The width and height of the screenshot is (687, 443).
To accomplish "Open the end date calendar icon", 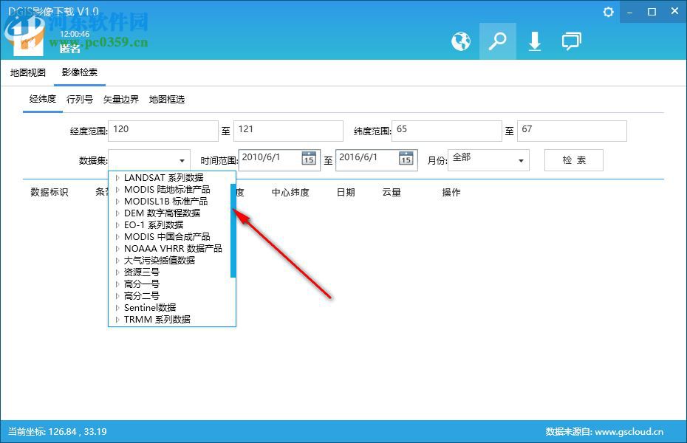I will pos(406,158).
